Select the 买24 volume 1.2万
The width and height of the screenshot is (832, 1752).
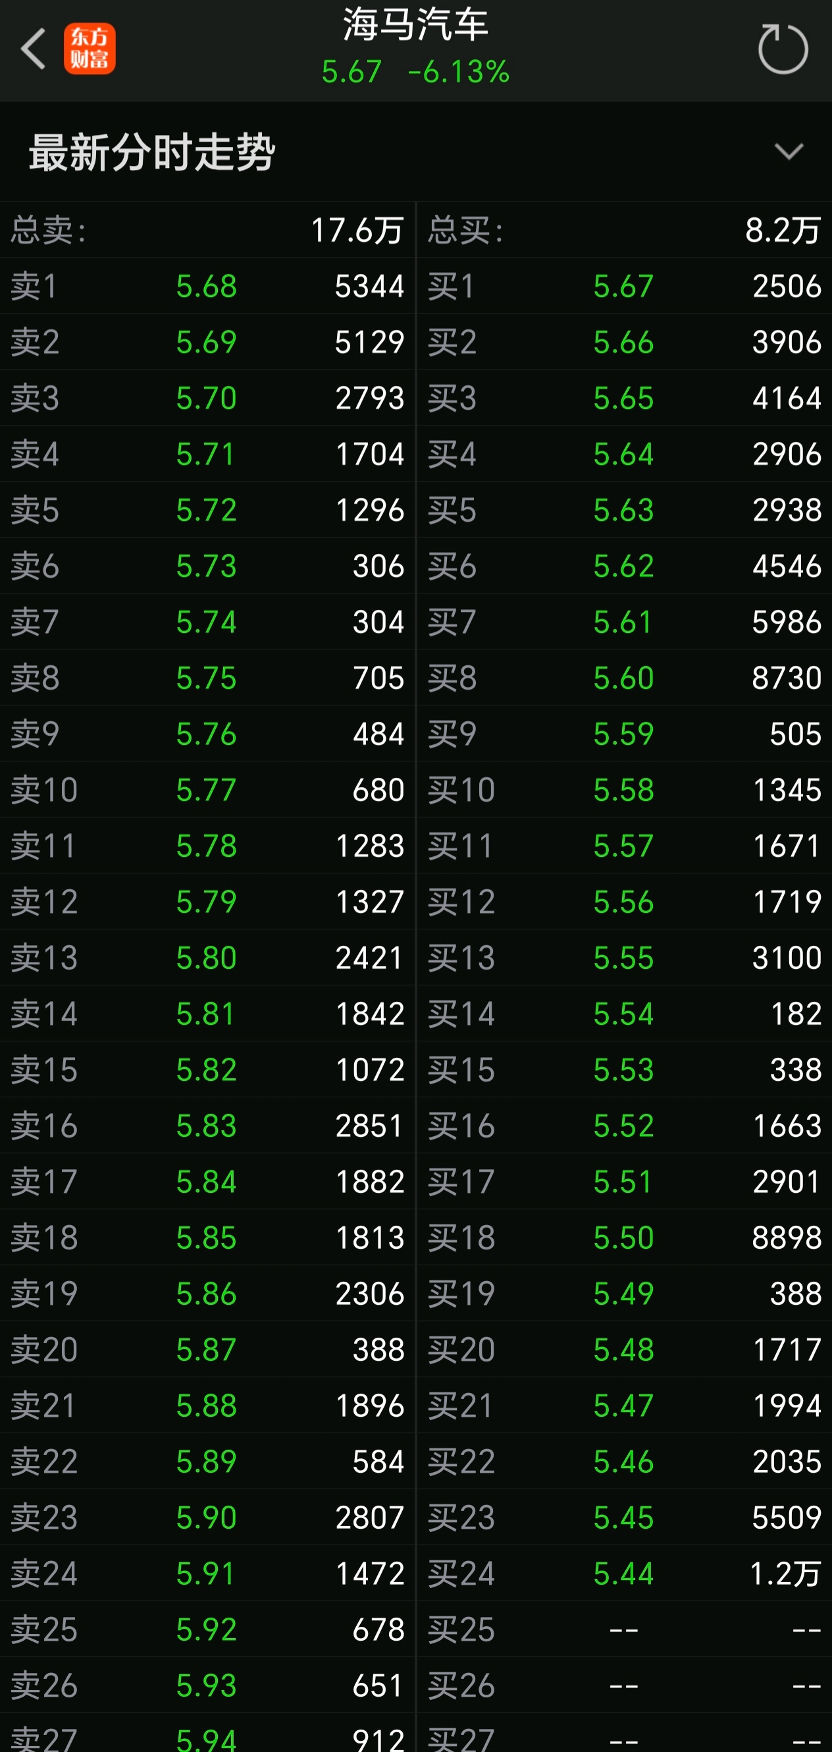tap(785, 1574)
